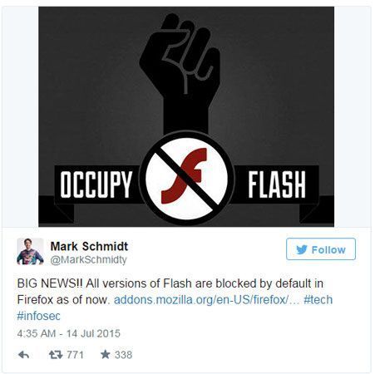The width and height of the screenshot is (375, 374).
Task: Open the #infosec hashtag
Action: tap(38, 316)
